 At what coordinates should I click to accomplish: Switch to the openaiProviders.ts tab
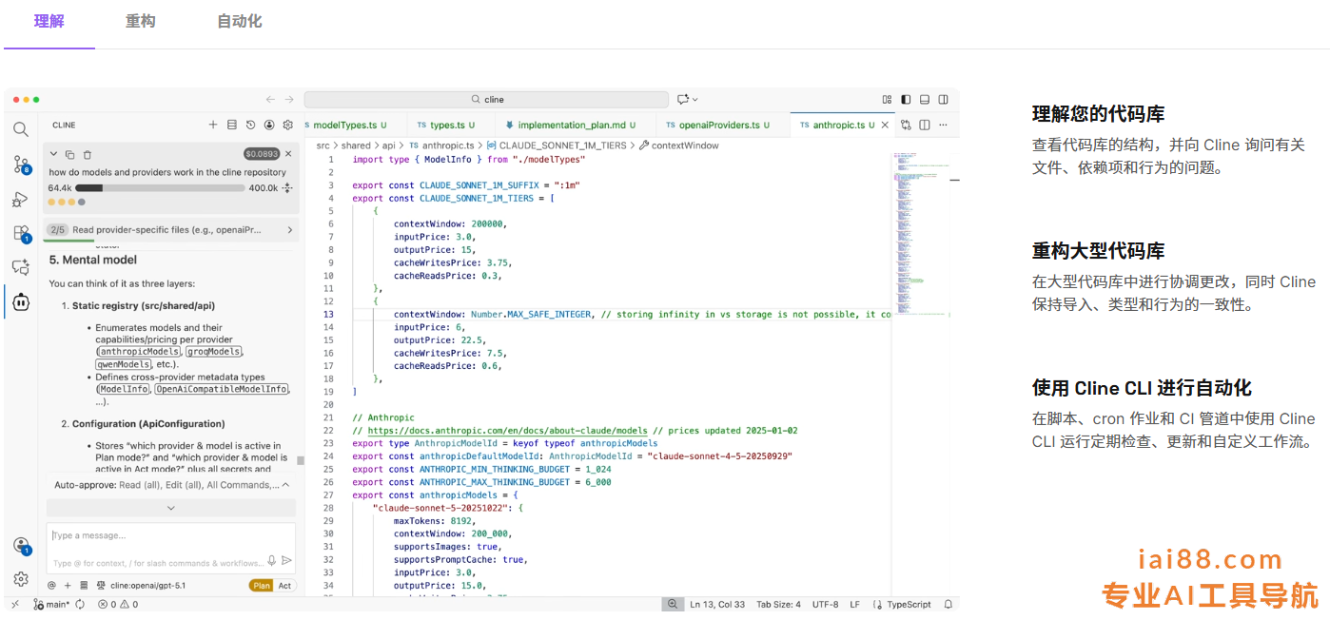(x=722, y=125)
